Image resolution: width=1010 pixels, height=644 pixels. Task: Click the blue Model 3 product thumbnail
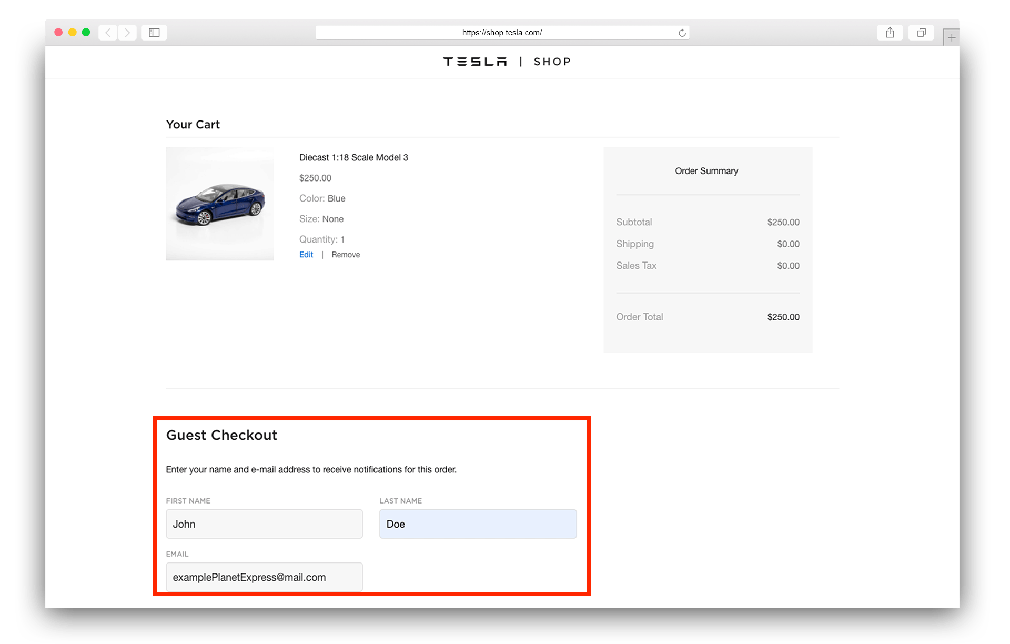point(220,204)
